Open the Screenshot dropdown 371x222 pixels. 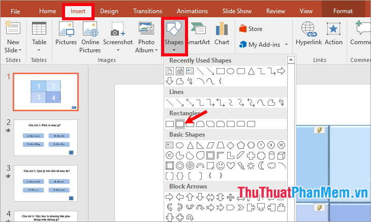pos(117,37)
